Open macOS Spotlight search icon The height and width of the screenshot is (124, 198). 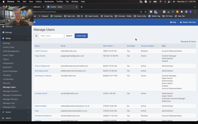pyautogui.click(x=165, y=2)
